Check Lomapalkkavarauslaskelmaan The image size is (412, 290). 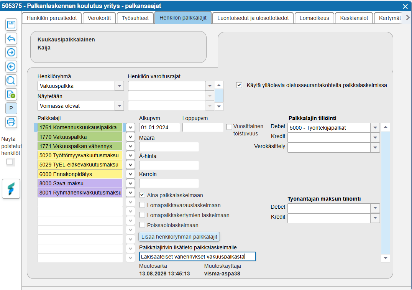[x=142, y=205]
